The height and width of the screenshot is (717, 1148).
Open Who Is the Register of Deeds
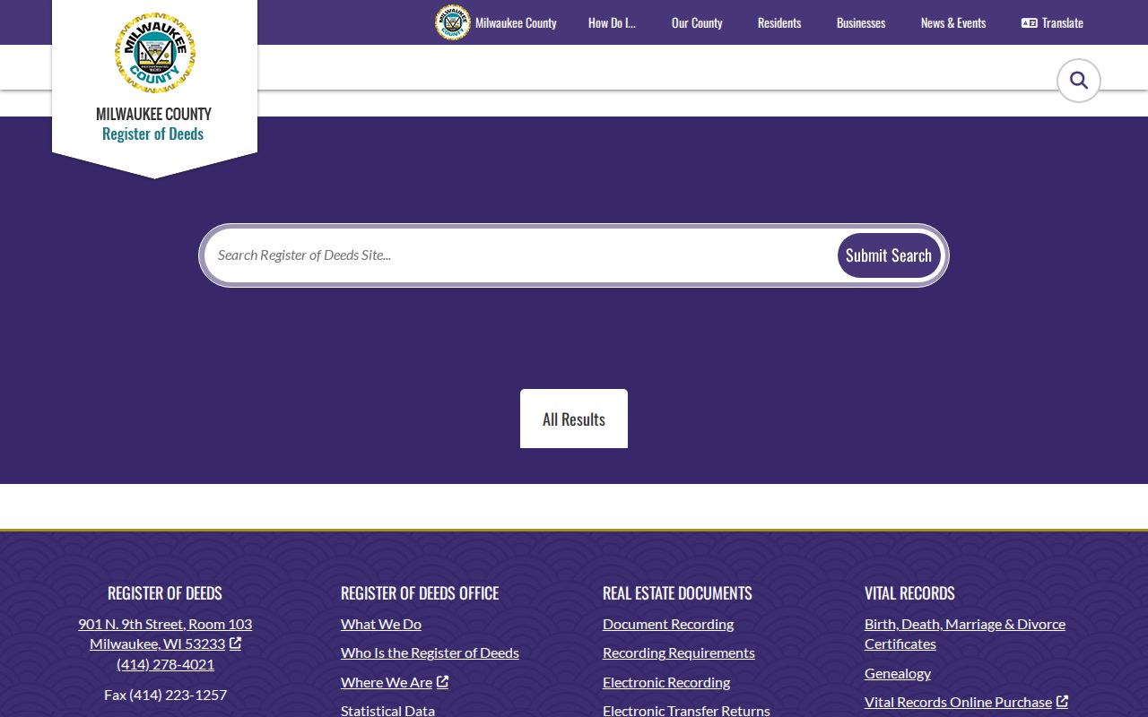click(x=430, y=652)
